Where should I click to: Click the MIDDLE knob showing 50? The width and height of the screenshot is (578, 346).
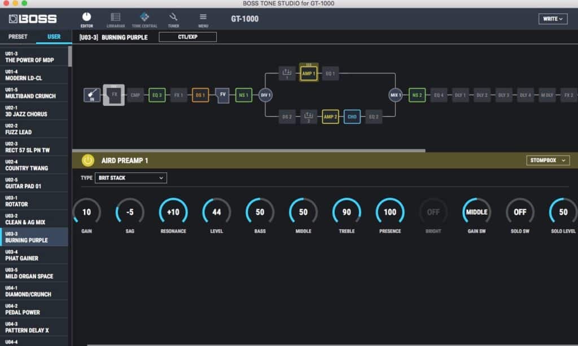303,212
